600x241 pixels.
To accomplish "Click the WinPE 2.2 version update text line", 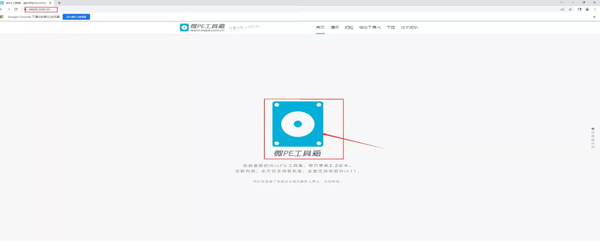I will [x=297, y=166].
